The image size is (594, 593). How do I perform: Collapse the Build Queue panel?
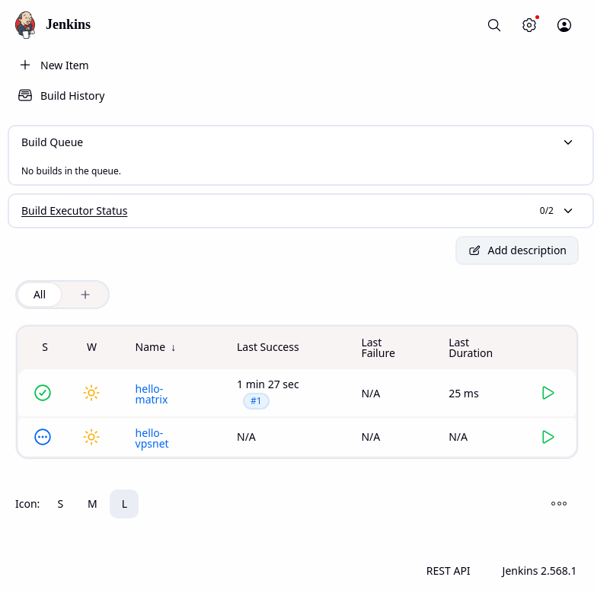coord(568,142)
